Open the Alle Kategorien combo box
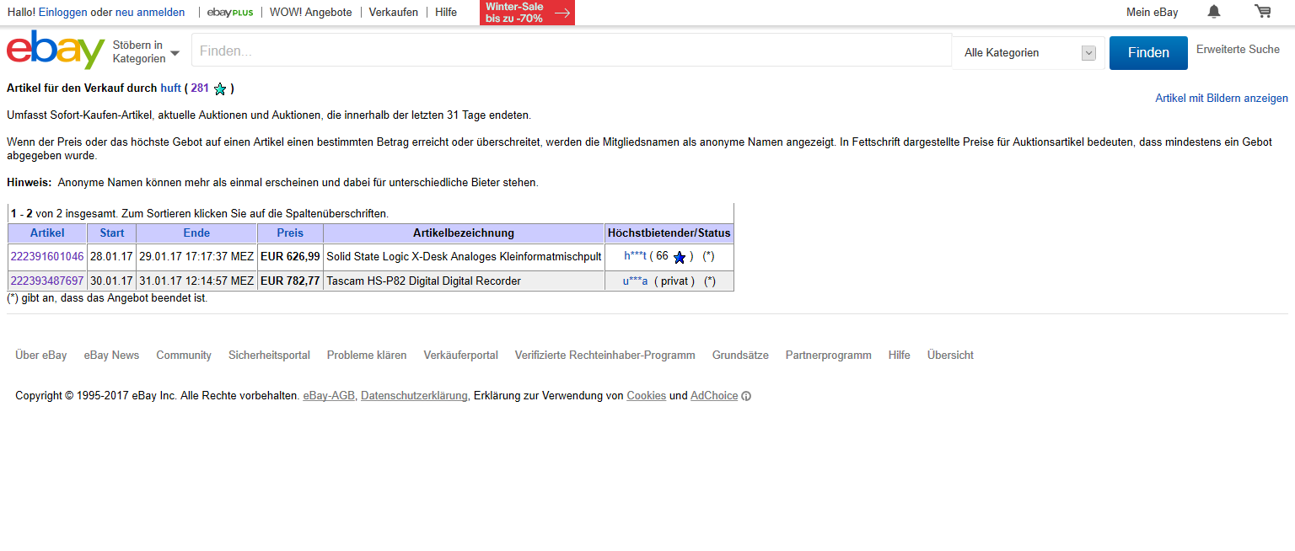The width and height of the screenshot is (1295, 551). [x=1029, y=53]
